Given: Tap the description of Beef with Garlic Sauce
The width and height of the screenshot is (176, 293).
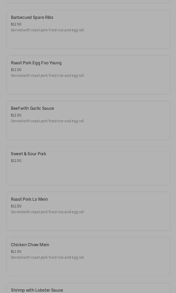Looking at the screenshot, I should tap(48, 121).
